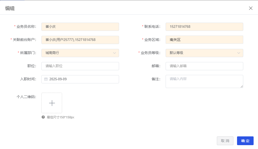Close the 编辑 dialog with the X
The width and height of the screenshot is (258, 149).
(x=250, y=8)
